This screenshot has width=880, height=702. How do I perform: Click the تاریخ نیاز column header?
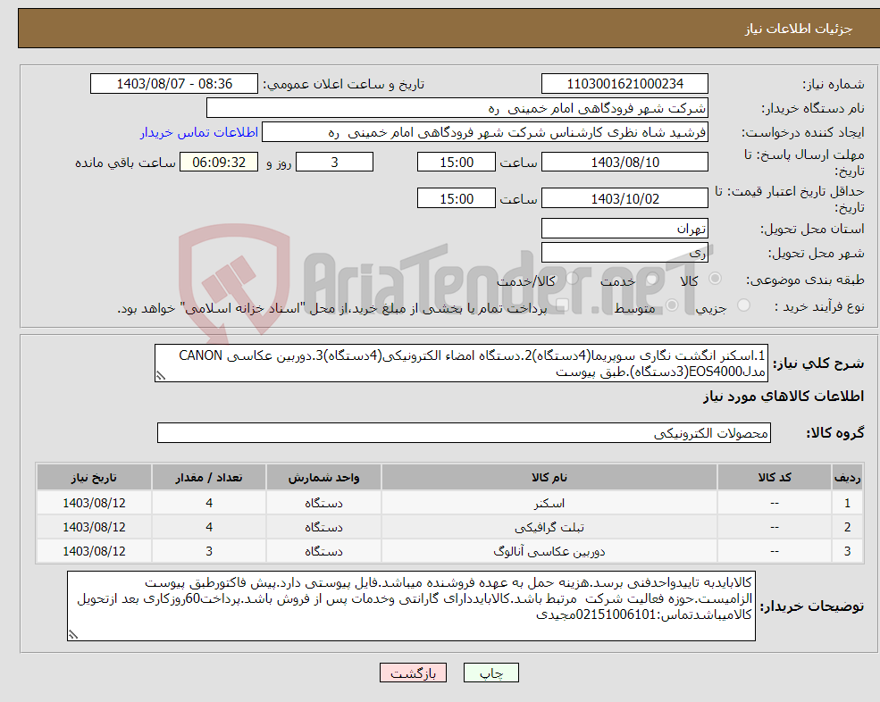click(x=94, y=478)
